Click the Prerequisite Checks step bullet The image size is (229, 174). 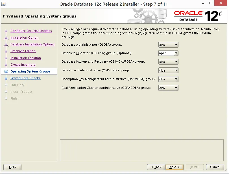[x=6, y=78]
